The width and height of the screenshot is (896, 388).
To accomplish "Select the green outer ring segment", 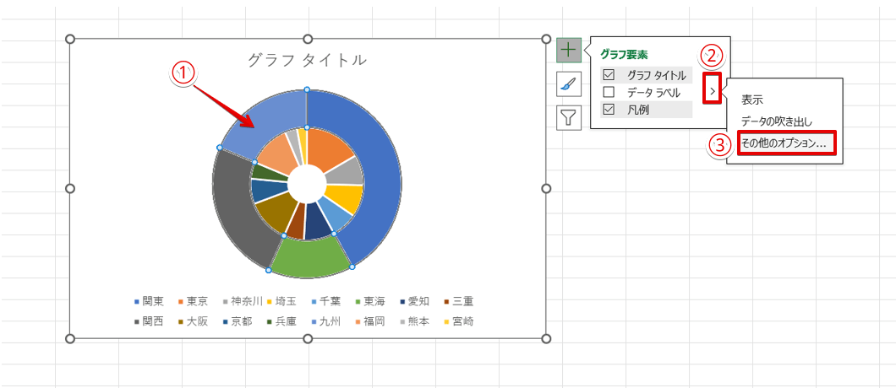I will click(309, 256).
